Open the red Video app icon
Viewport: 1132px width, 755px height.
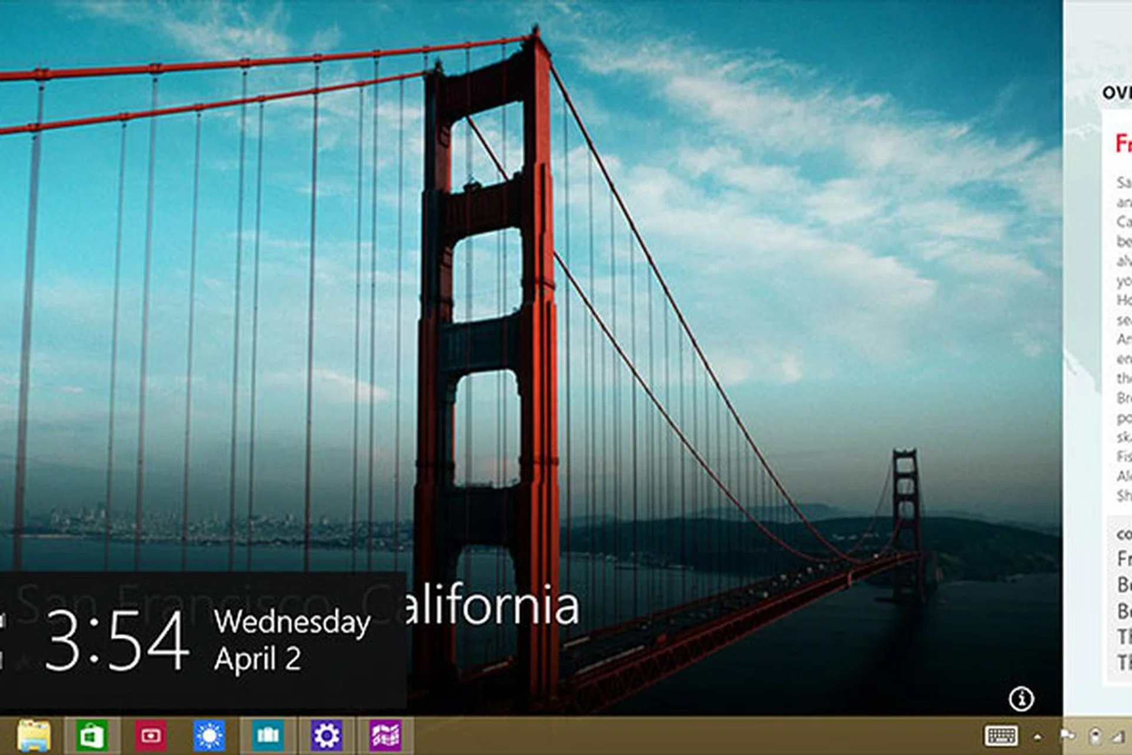coord(151,736)
